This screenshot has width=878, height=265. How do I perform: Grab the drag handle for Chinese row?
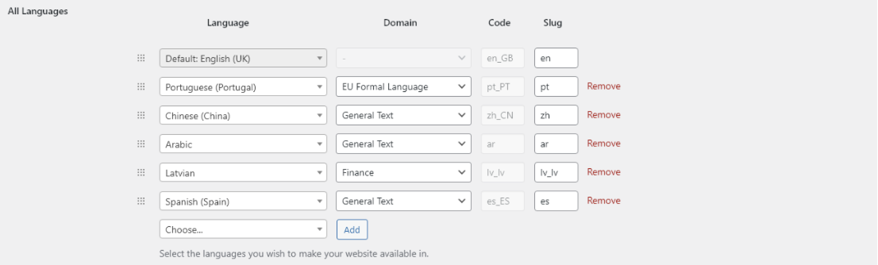tap(141, 115)
